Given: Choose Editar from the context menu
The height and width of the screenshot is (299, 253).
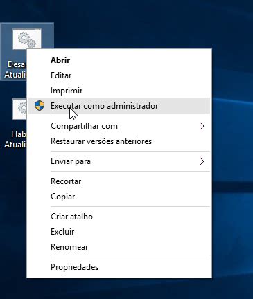Looking at the screenshot, I should [119, 75].
